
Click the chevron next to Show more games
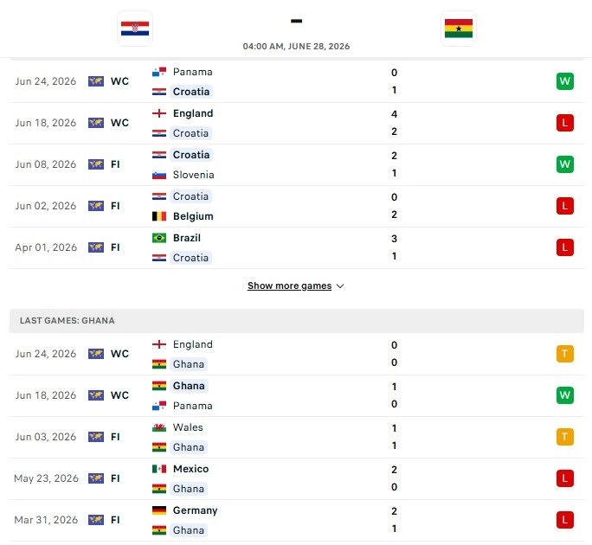click(x=340, y=286)
